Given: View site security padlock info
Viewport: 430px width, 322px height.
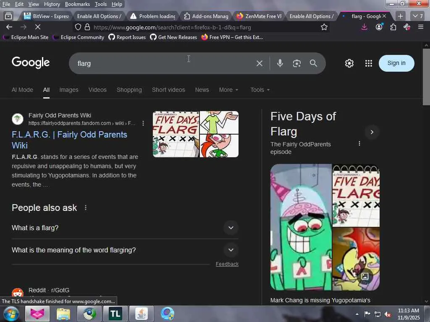Looking at the screenshot, I should pos(87,27).
